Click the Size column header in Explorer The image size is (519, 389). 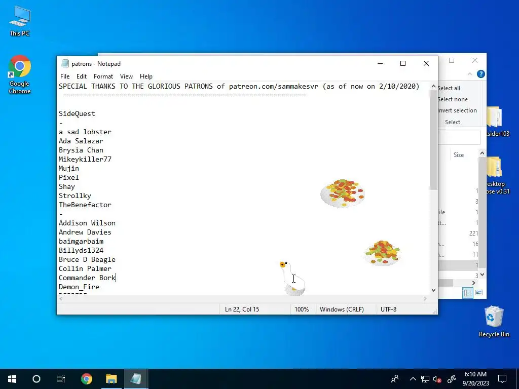459,155
